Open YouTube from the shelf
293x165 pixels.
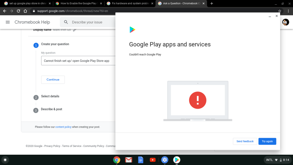point(153,160)
